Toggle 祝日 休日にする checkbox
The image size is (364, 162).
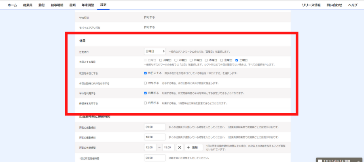tap(146, 73)
